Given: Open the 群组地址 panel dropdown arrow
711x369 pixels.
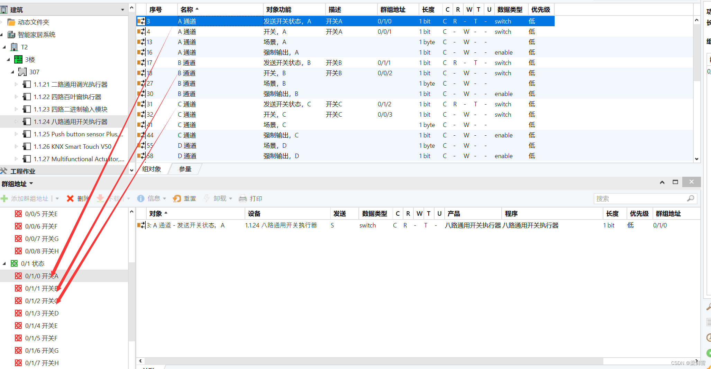Looking at the screenshot, I should [31, 184].
